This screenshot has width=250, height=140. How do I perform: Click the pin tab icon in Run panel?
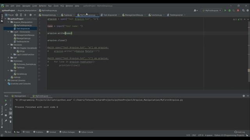tap(6, 121)
